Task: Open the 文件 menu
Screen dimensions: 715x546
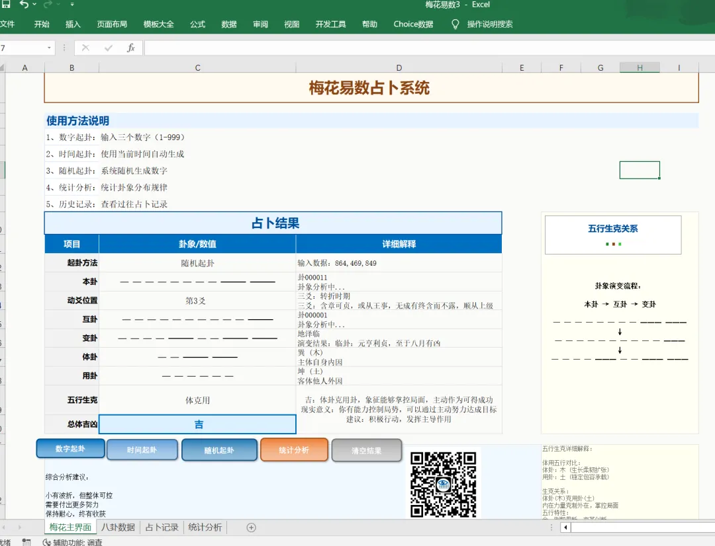Action: [7, 24]
